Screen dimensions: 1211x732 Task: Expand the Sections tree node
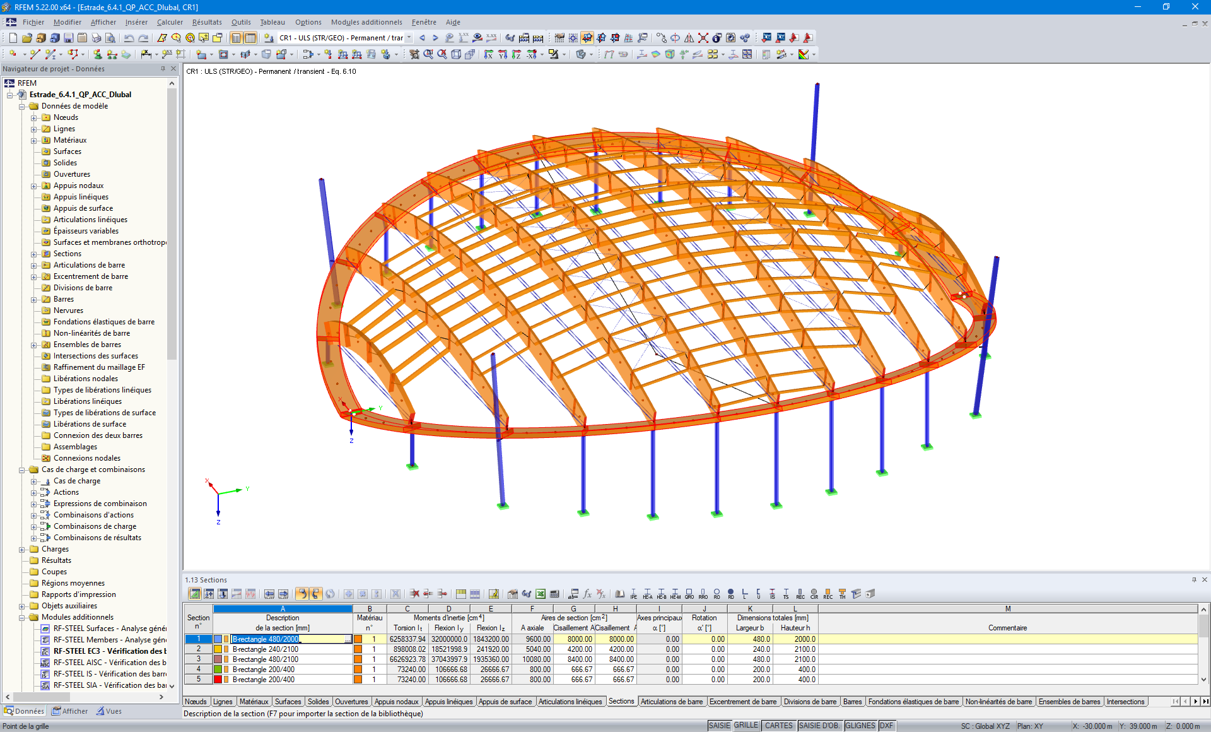pyautogui.click(x=34, y=254)
